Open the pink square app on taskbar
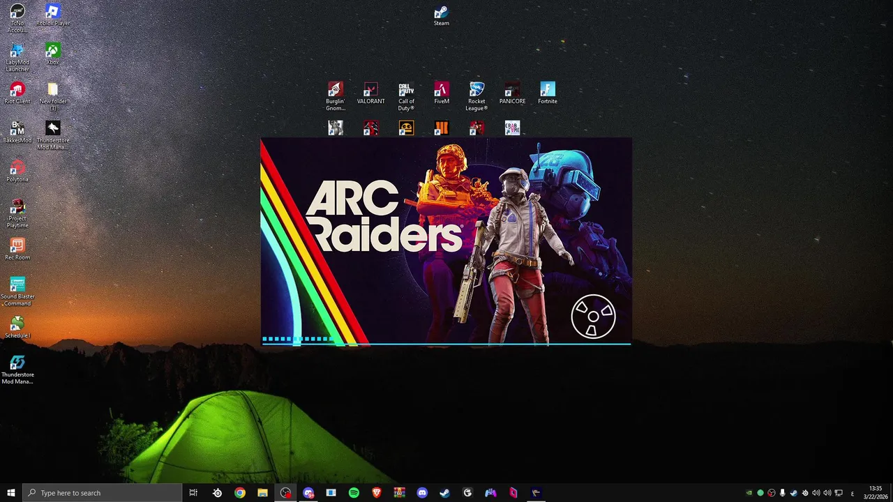The image size is (893, 502). (x=513, y=493)
